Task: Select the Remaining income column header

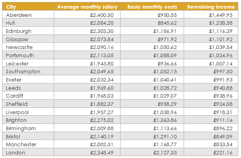Action: click(210, 7)
